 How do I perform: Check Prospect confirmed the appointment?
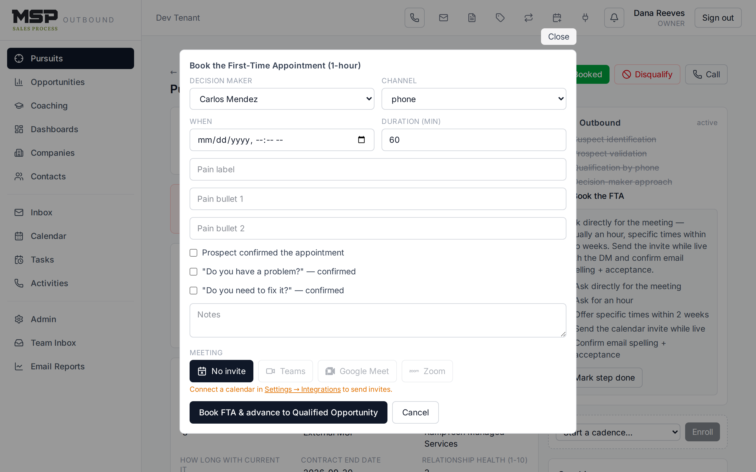point(193,253)
